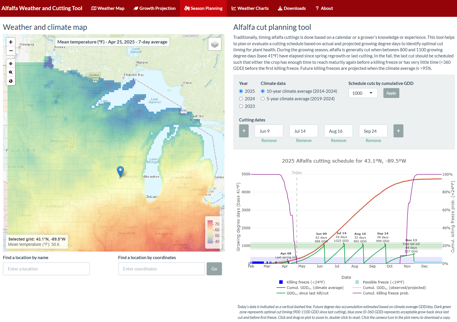This screenshot has height=322, width=457.
Task: Open the map layers control
Action: click(x=214, y=44)
